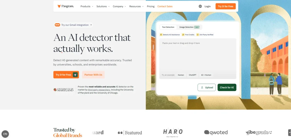Click the upload arrow icon
291x138 pixels.
[202, 87]
